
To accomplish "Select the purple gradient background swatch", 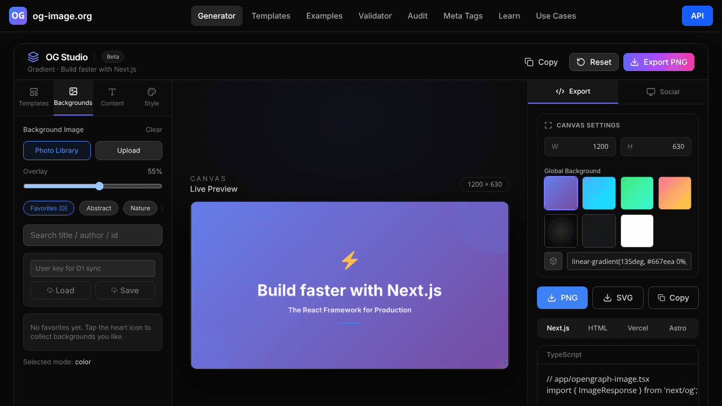I will 561,193.
